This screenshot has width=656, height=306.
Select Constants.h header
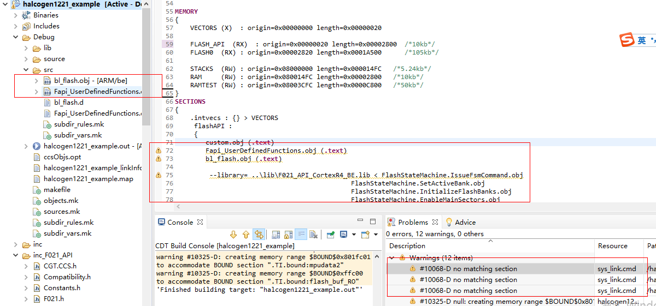[62, 288]
